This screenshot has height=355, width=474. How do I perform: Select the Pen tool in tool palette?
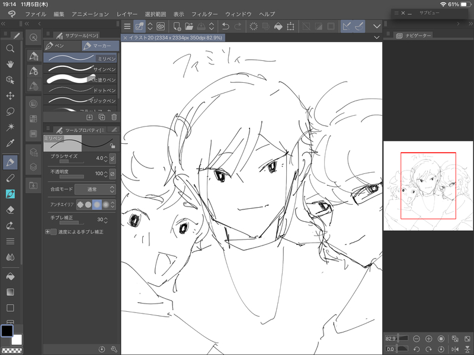10,162
